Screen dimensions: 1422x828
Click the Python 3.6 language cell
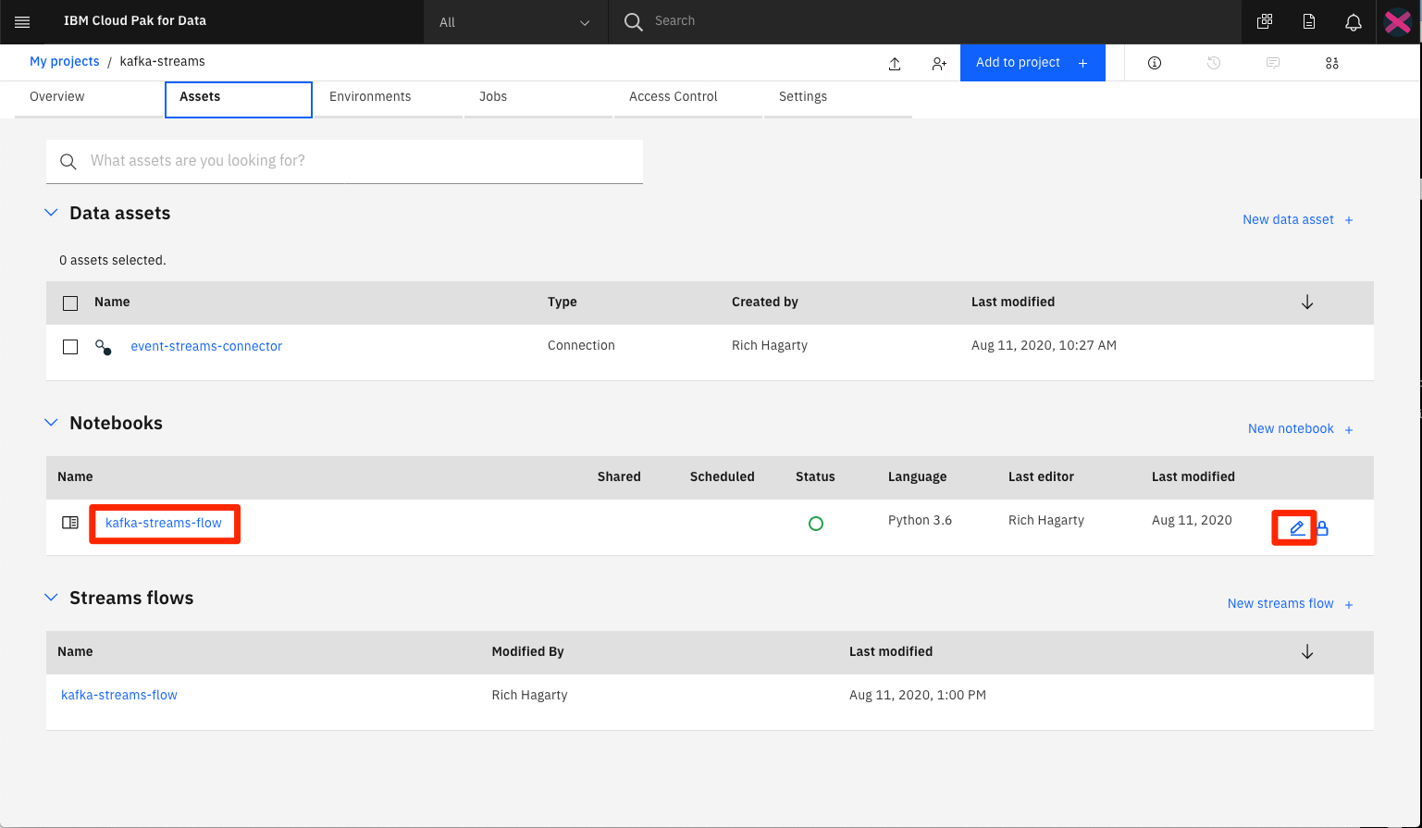click(x=920, y=521)
